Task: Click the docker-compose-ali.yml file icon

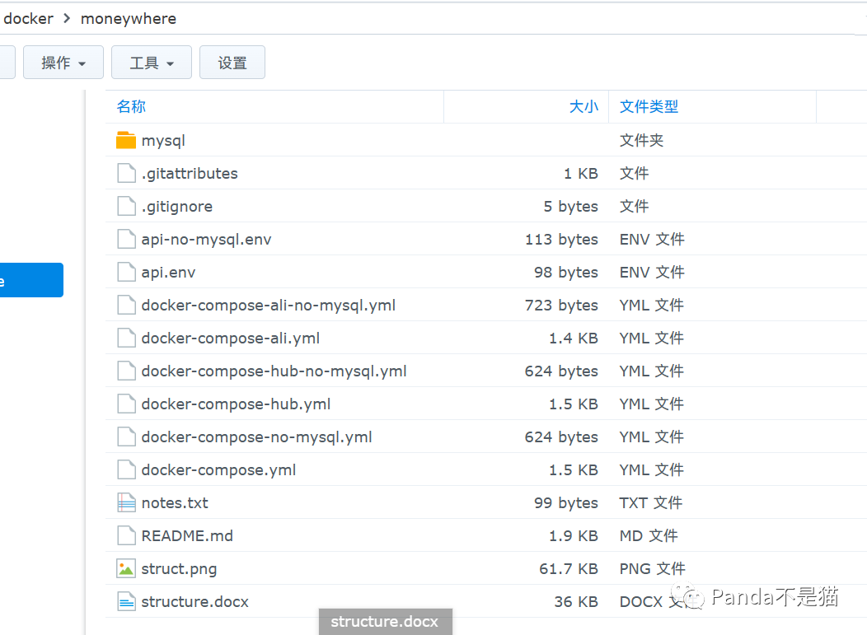Action: pyautogui.click(x=126, y=338)
